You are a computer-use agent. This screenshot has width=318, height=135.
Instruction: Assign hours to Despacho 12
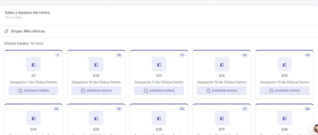pos(222,91)
